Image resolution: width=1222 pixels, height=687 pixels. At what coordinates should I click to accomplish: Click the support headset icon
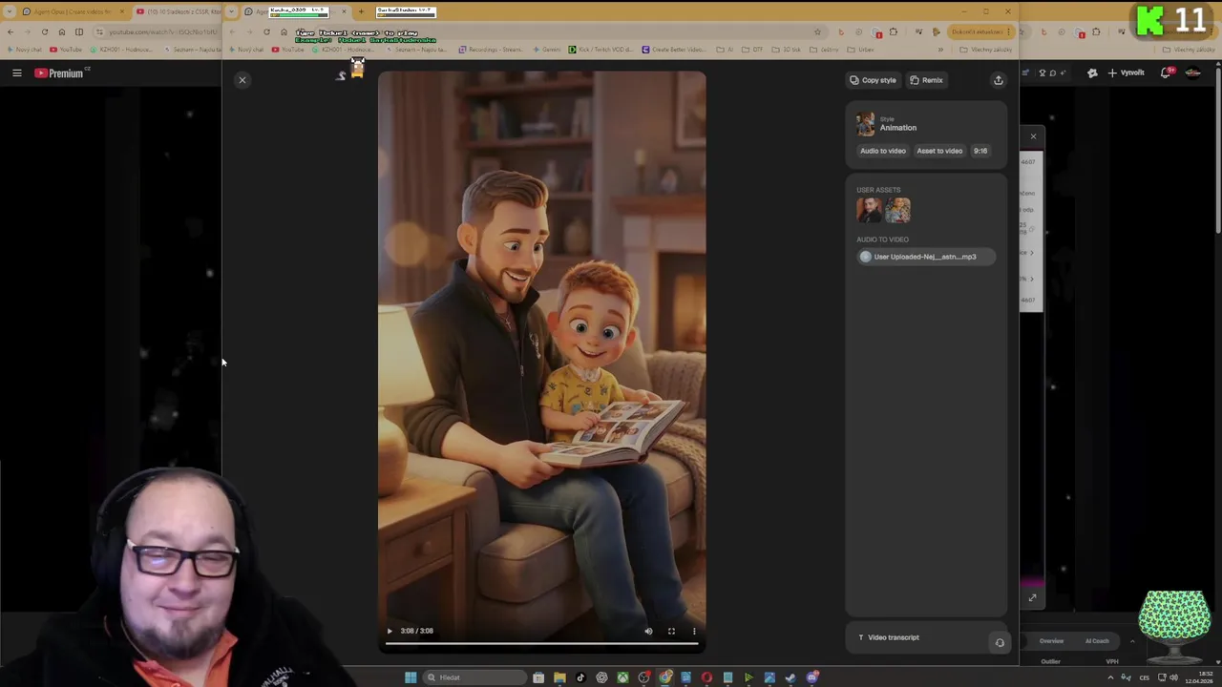click(x=1000, y=642)
